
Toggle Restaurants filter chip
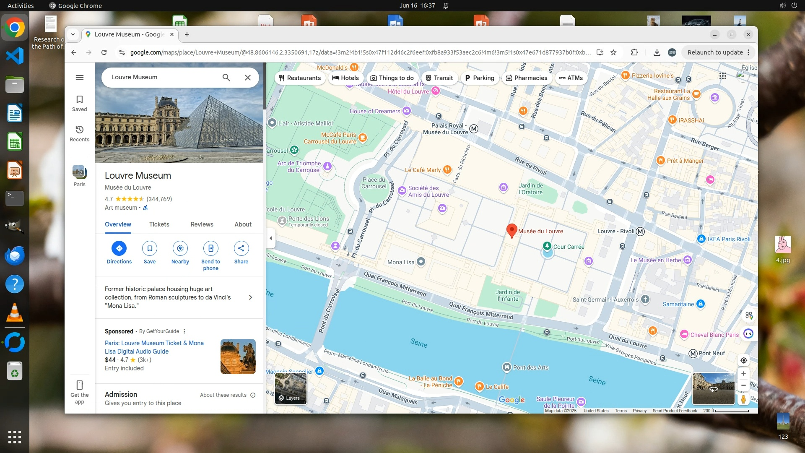[300, 78]
